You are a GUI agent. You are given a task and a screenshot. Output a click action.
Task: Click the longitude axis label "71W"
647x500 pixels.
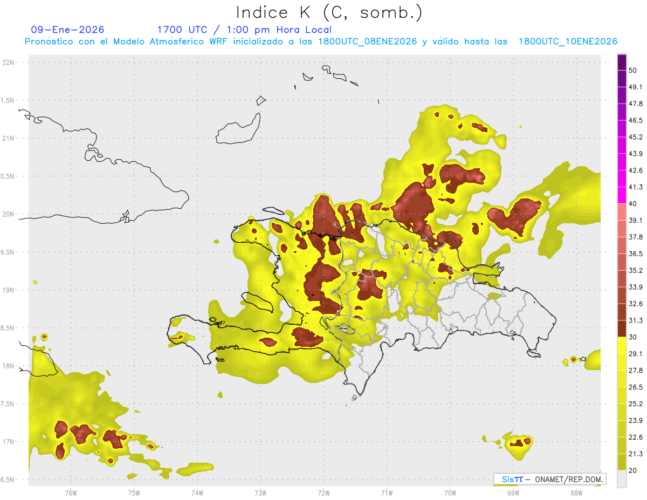[387, 493]
